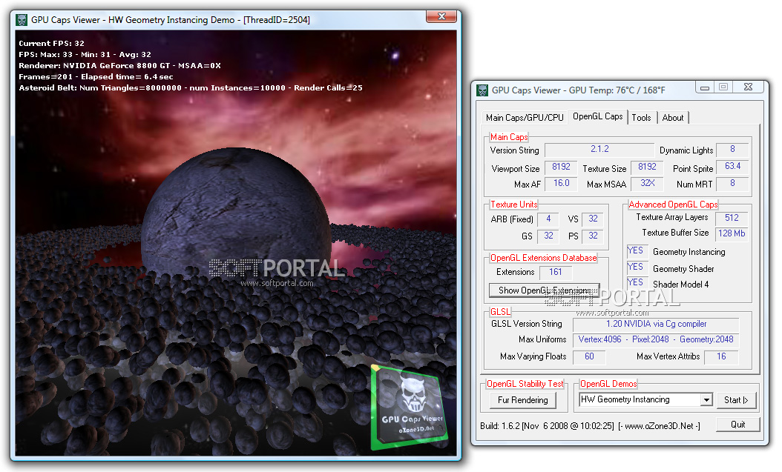Click the Extensions count value 161
The image size is (782, 472).
click(556, 272)
